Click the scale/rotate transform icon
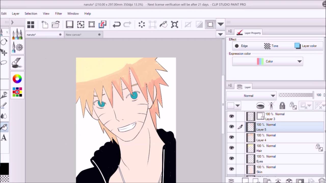 [x=174, y=24]
